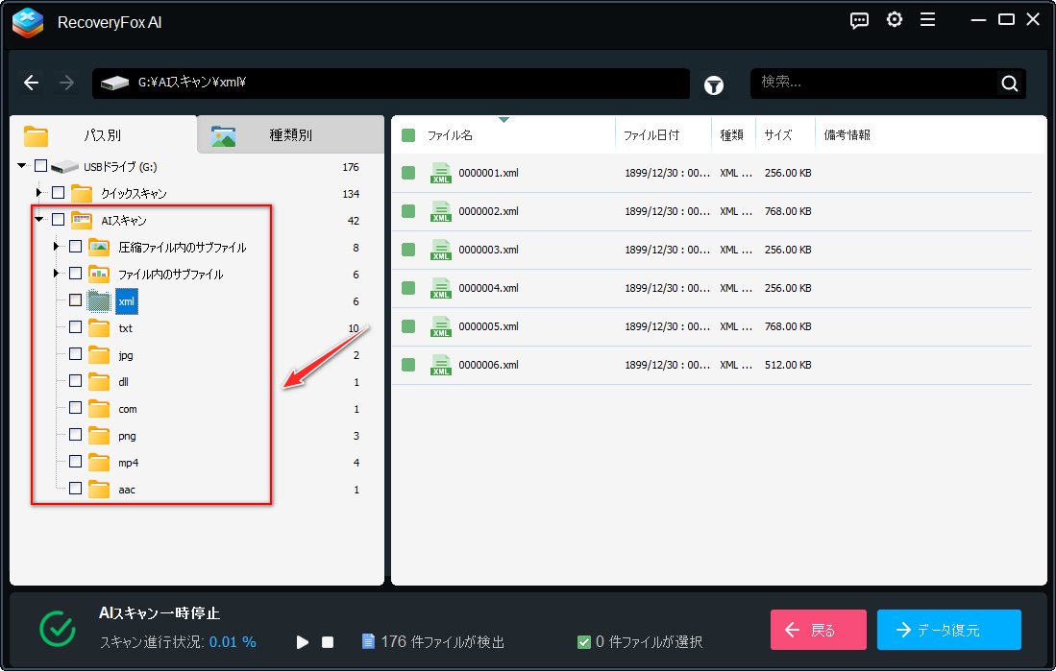Check the box for 0000001.xml

tap(408, 173)
